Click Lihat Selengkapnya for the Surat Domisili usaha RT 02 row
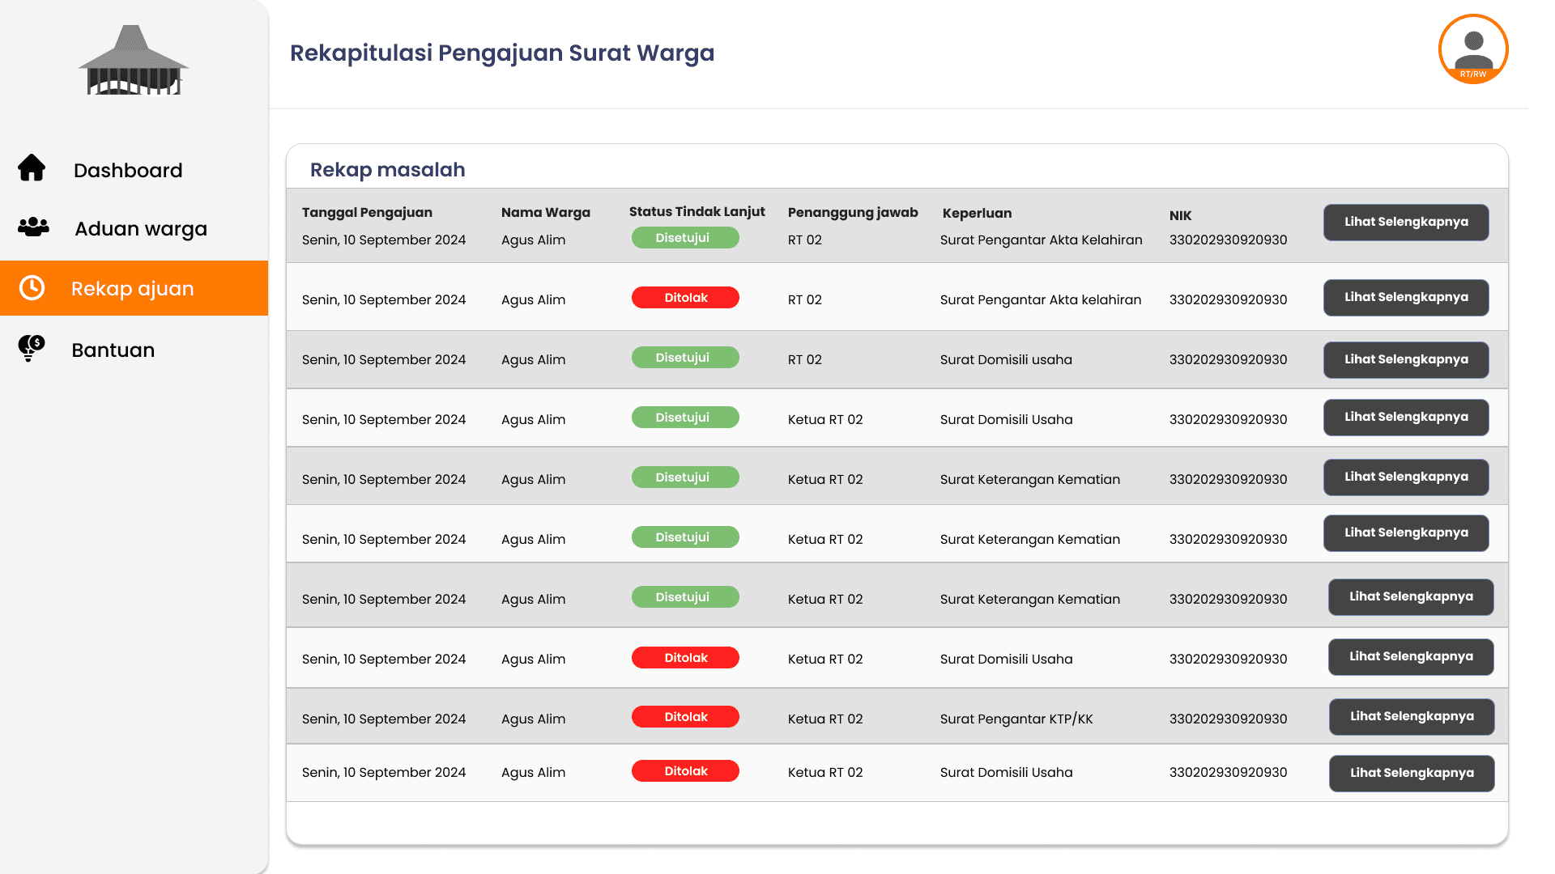 click(1405, 360)
